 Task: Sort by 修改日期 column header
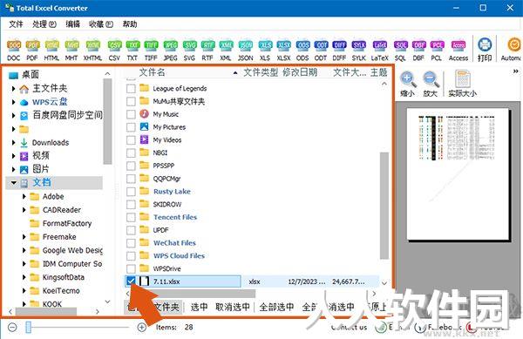300,72
